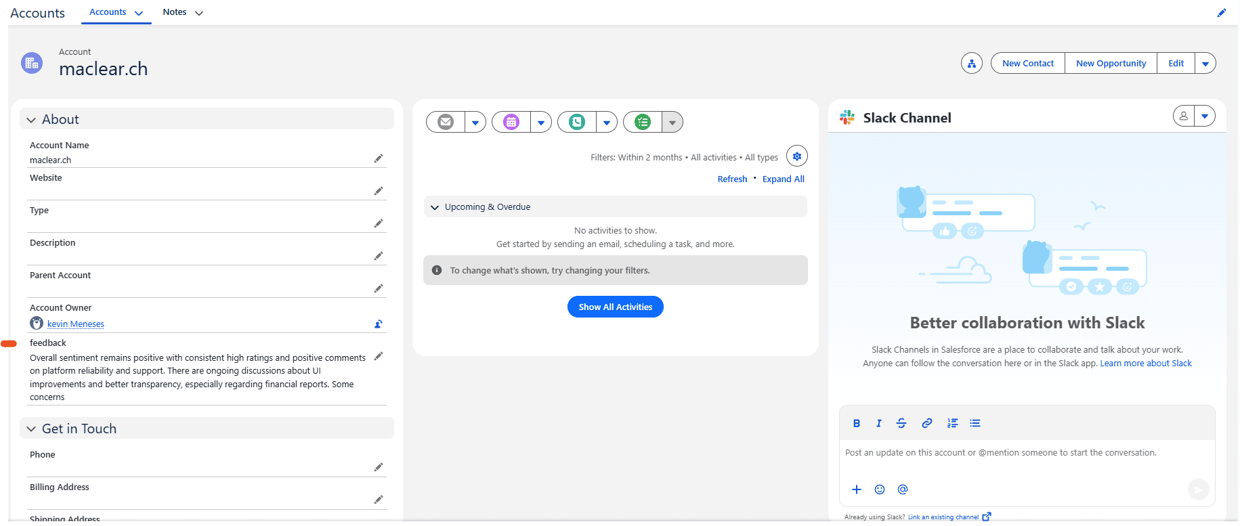Image resolution: width=1240 pixels, height=526 pixels.
Task: Insert bulleted list in Slack composer
Action: (x=975, y=423)
